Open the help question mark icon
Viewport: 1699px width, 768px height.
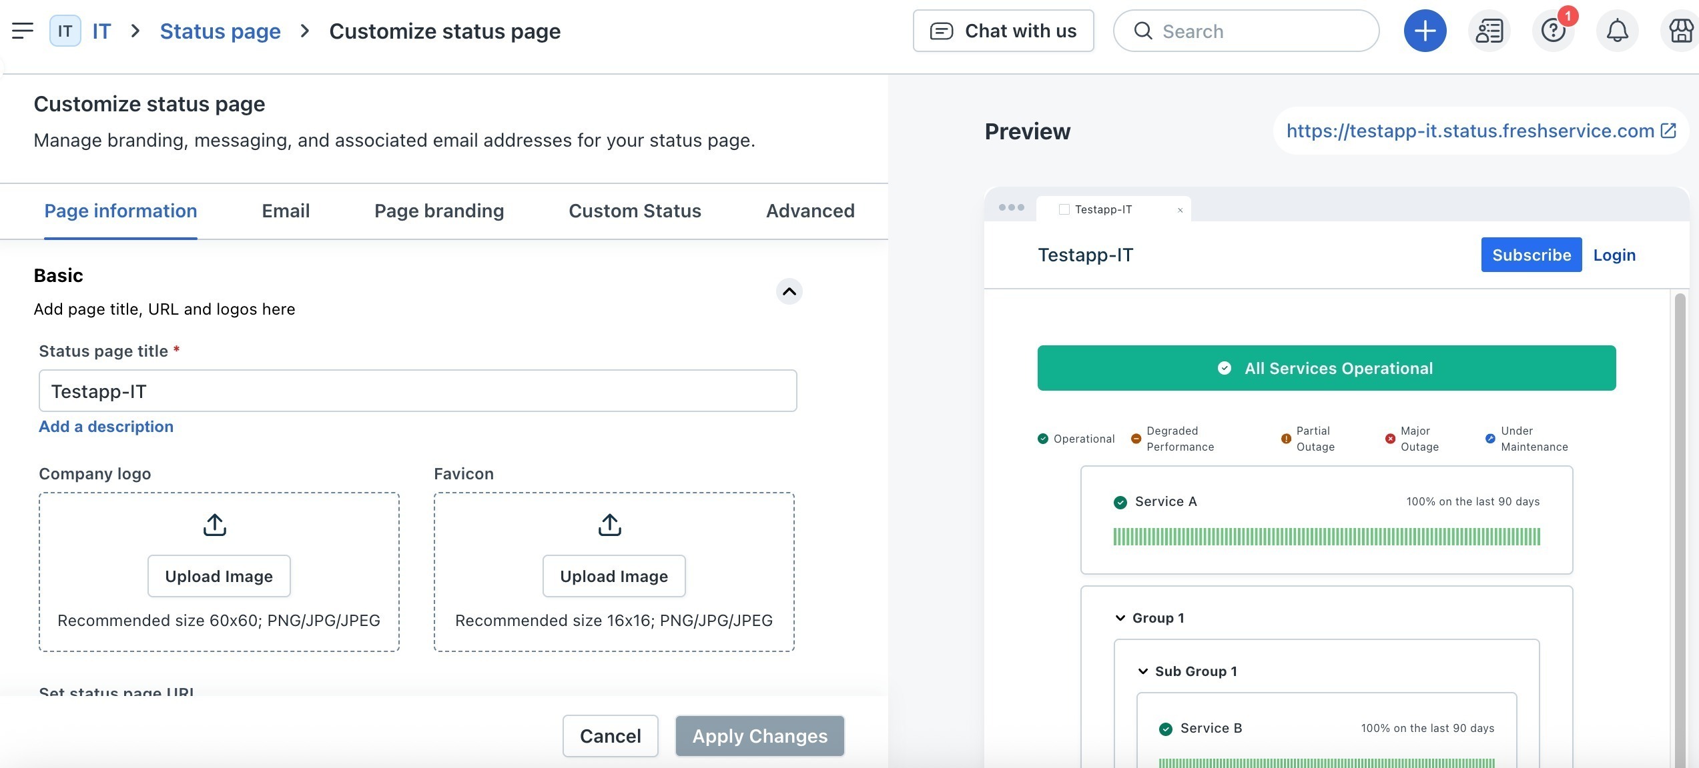click(x=1553, y=31)
